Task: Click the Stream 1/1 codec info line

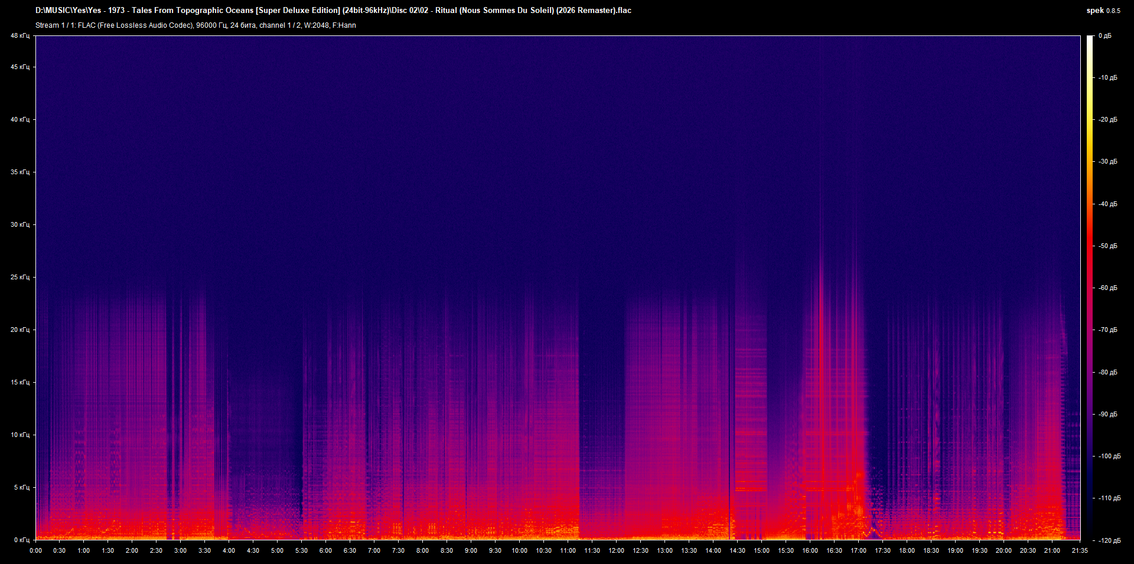Action: [x=195, y=25]
